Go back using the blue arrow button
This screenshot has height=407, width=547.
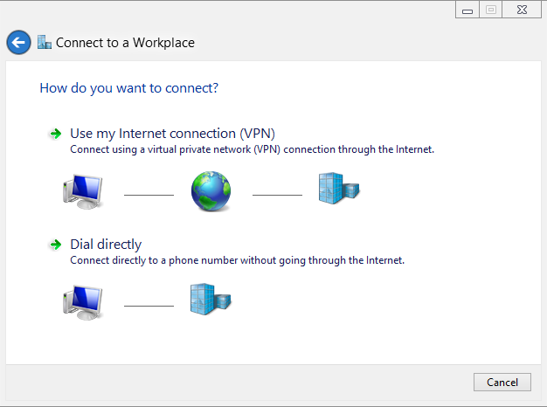click(18, 42)
